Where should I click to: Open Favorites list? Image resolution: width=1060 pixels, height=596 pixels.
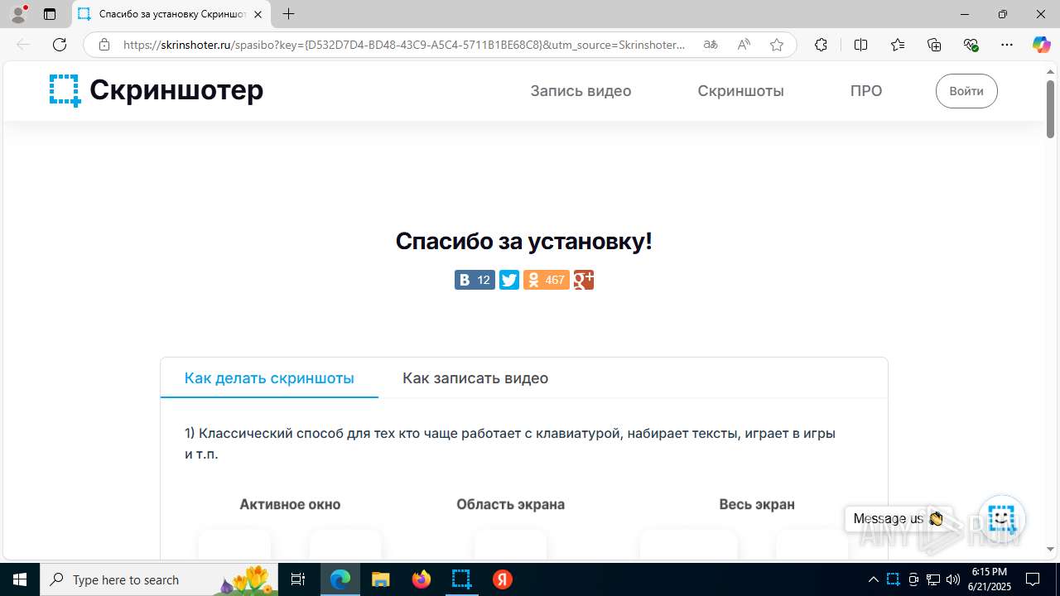[x=898, y=45]
